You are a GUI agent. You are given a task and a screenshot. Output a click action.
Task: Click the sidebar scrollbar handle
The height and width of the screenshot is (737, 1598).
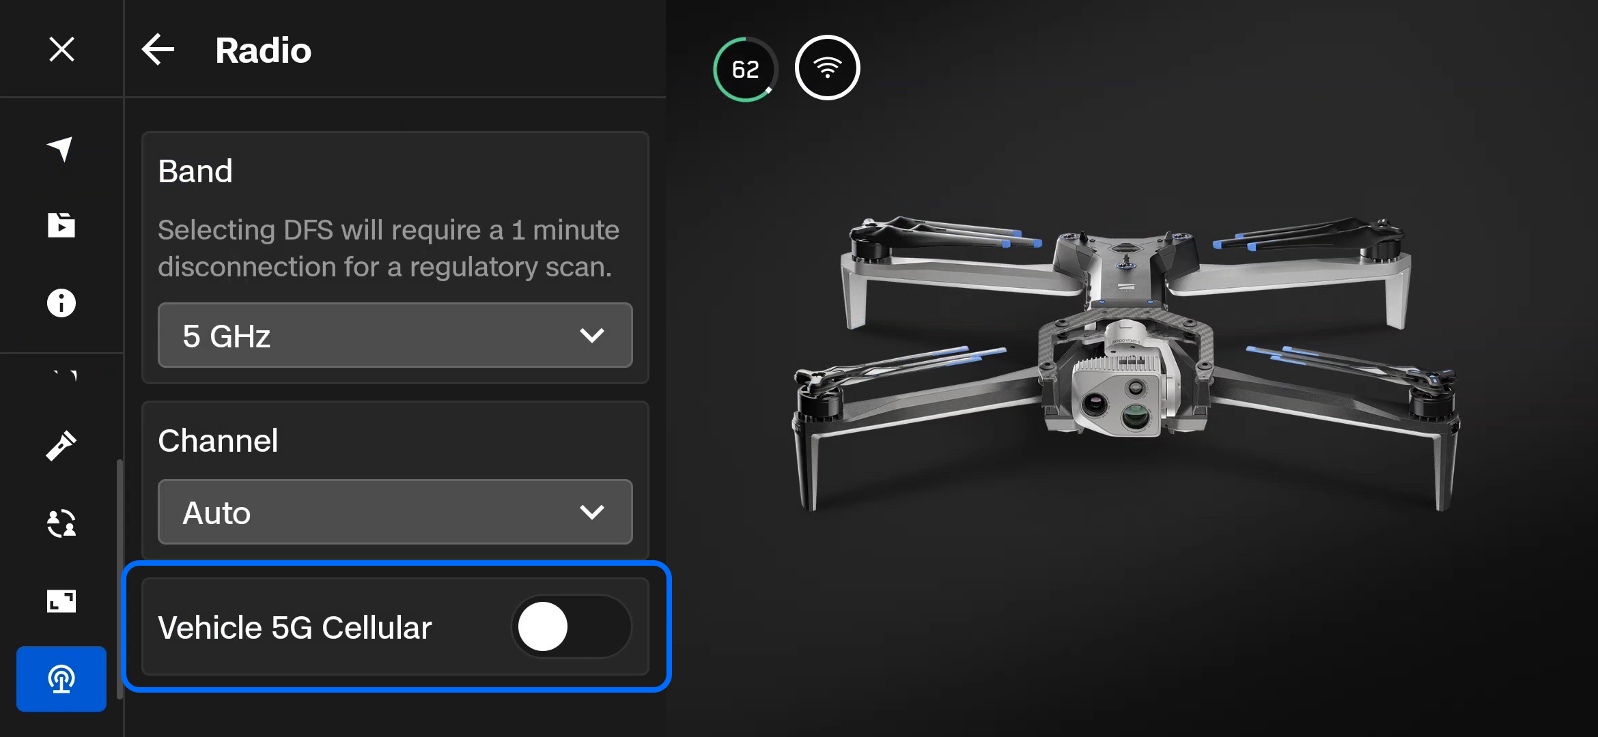click(120, 579)
